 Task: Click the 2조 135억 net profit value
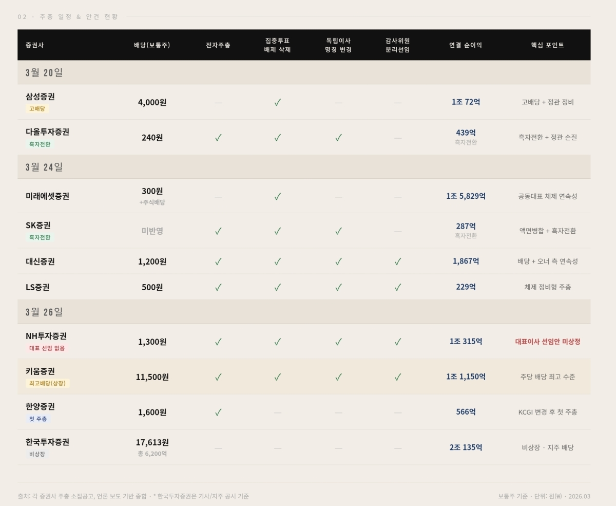point(466,447)
